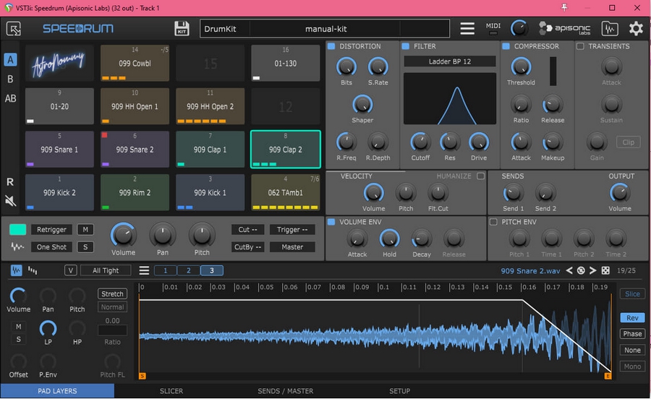Open the Master output routing dropdown
Viewport: 651px width, 399px height.
tap(292, 247)
